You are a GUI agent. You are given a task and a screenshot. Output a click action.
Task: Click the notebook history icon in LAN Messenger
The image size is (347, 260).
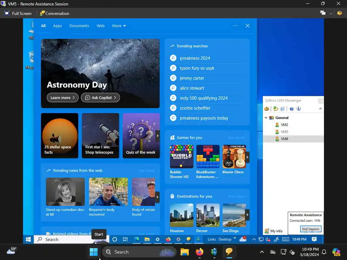coord(283,109)
